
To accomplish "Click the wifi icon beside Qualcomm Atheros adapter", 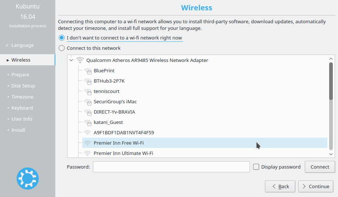I will coord(80,60).
